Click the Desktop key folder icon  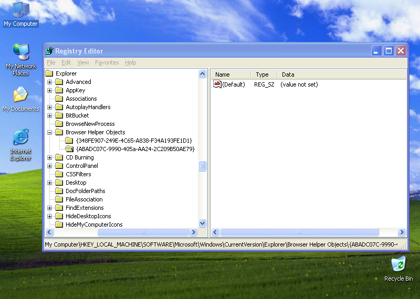point(59,183)
